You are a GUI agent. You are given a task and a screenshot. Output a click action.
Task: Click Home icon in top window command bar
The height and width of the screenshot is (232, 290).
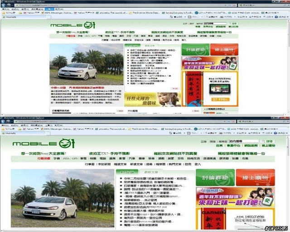[171, 17]
